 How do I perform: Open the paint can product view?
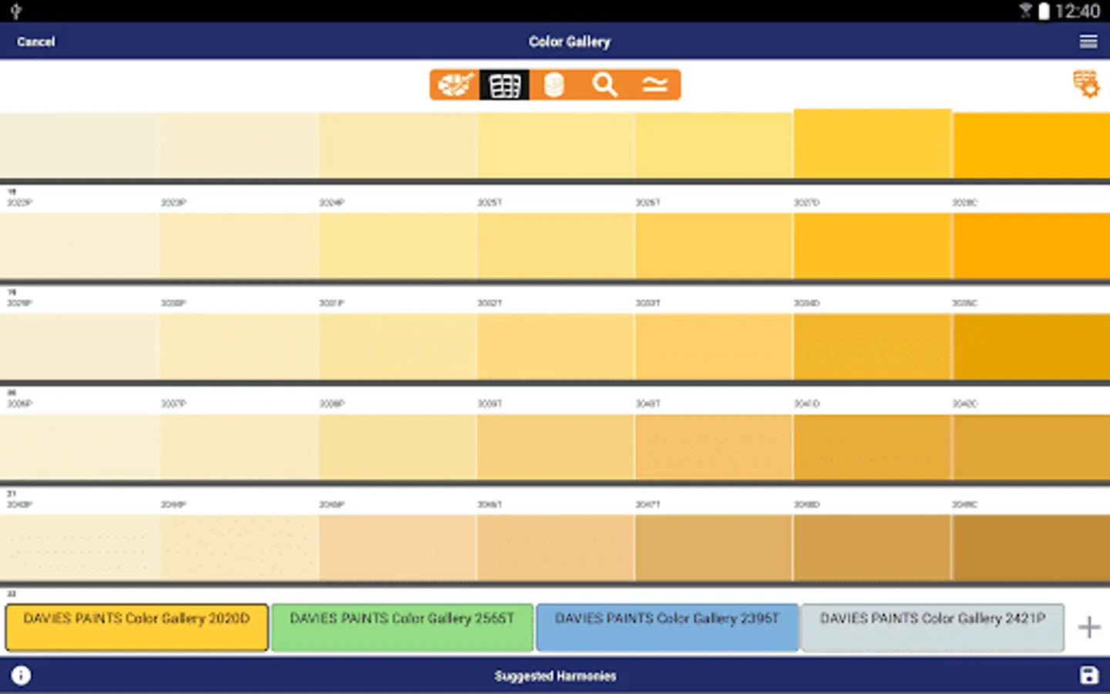click(x=553, y=85)
